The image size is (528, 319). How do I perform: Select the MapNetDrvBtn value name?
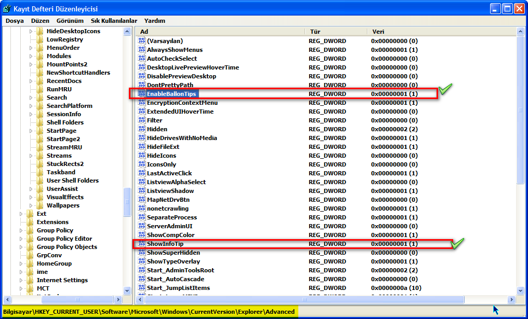[x=168, y=200]
